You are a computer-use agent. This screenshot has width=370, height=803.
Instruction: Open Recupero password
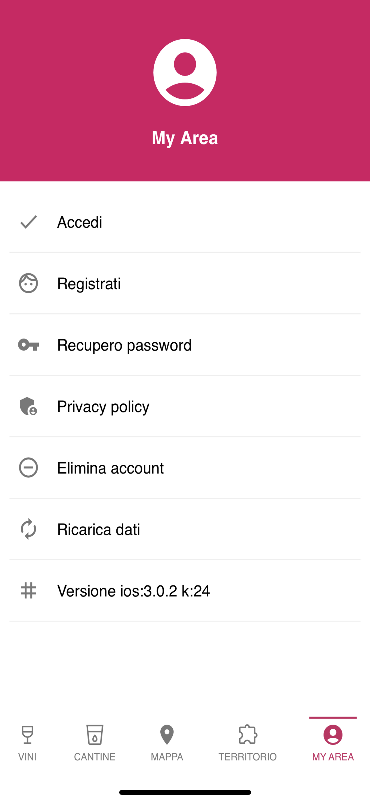185,345
